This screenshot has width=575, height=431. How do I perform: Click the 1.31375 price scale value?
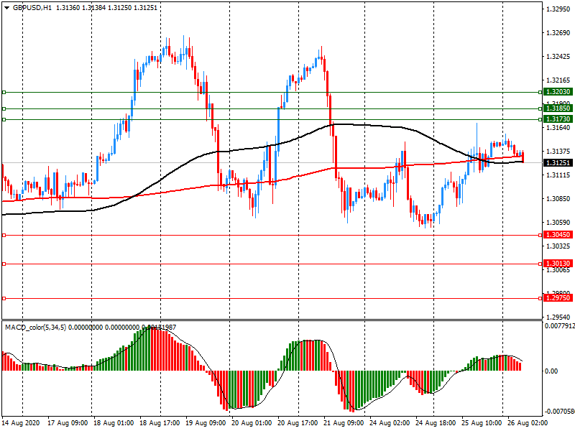pos(558,152)
